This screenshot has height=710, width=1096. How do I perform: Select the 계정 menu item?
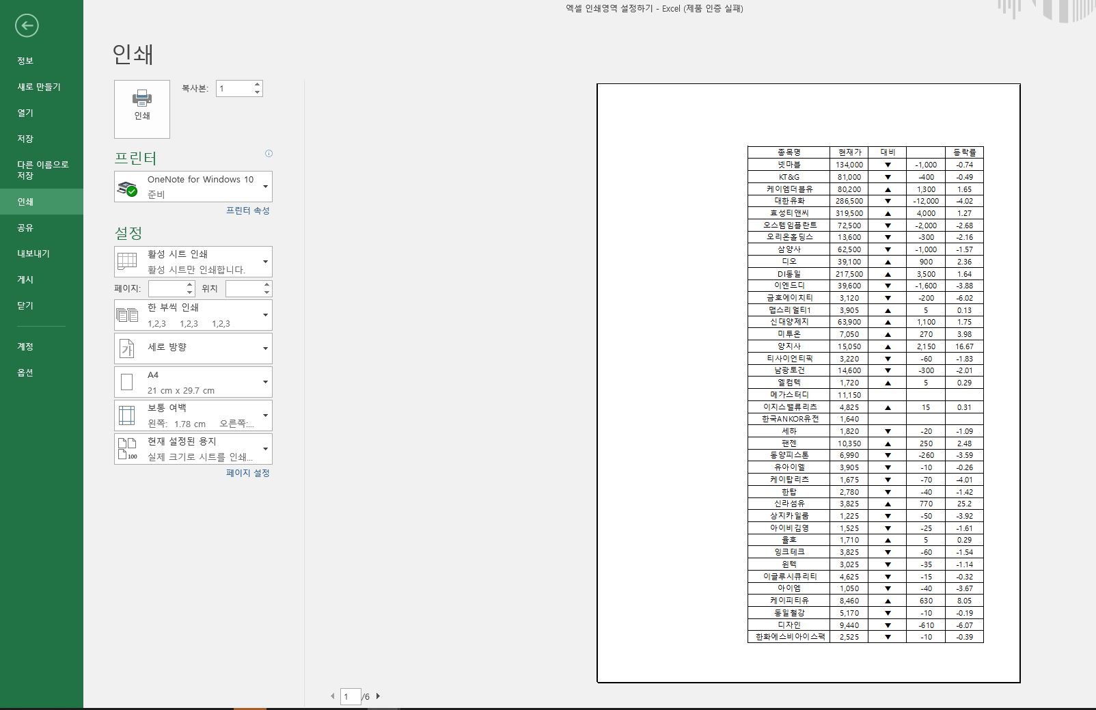click(x=42, y=346)
